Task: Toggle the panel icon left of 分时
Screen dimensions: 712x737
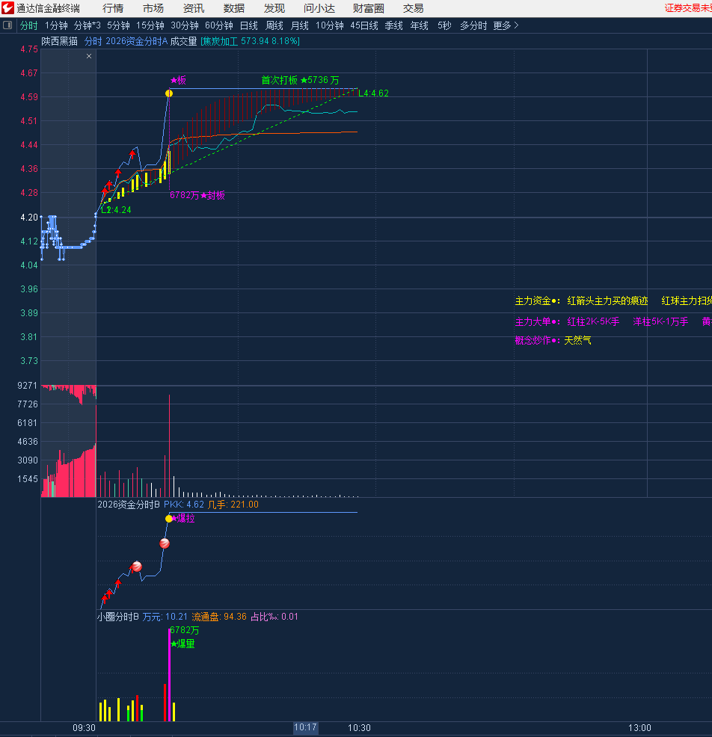Action: click(x=8, y=25)
